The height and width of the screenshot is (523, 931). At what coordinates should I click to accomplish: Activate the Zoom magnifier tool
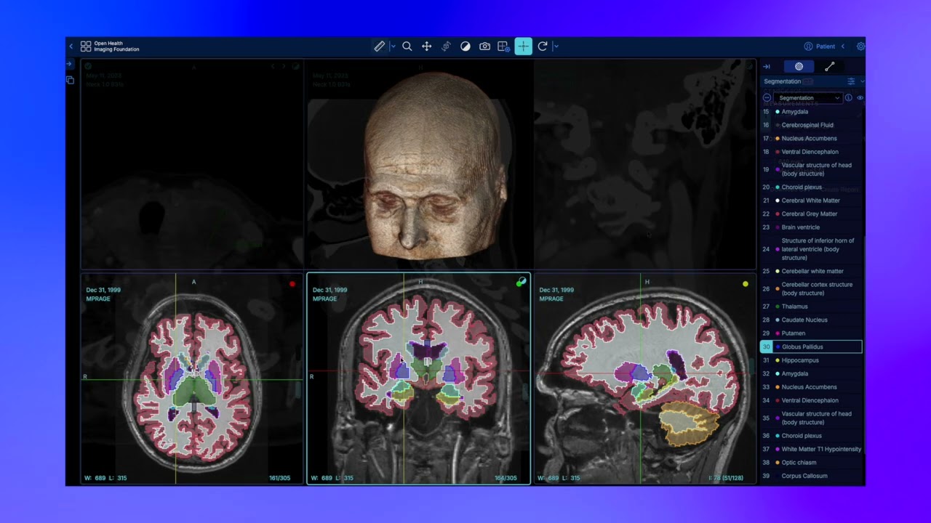pyautogui.click(x=407, y=46)
